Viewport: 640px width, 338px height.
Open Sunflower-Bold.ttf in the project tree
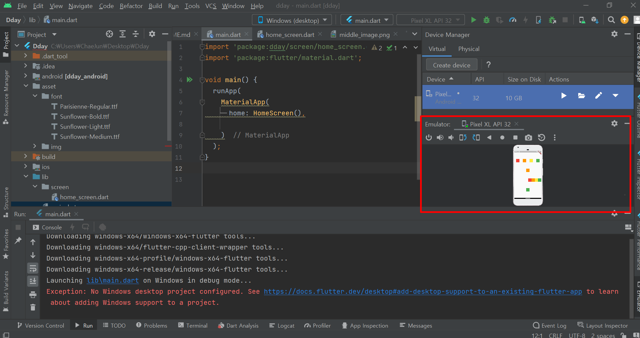click(84, 116)
